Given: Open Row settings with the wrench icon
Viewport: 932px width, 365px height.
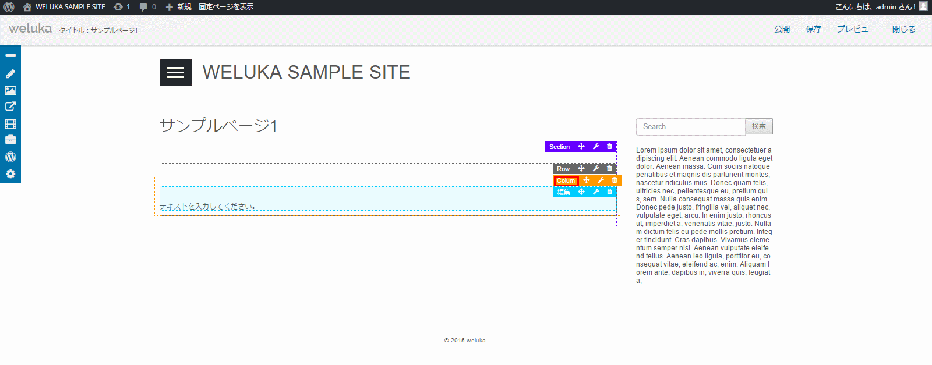Looking at the screenshot, I should (x=596, y=169).
